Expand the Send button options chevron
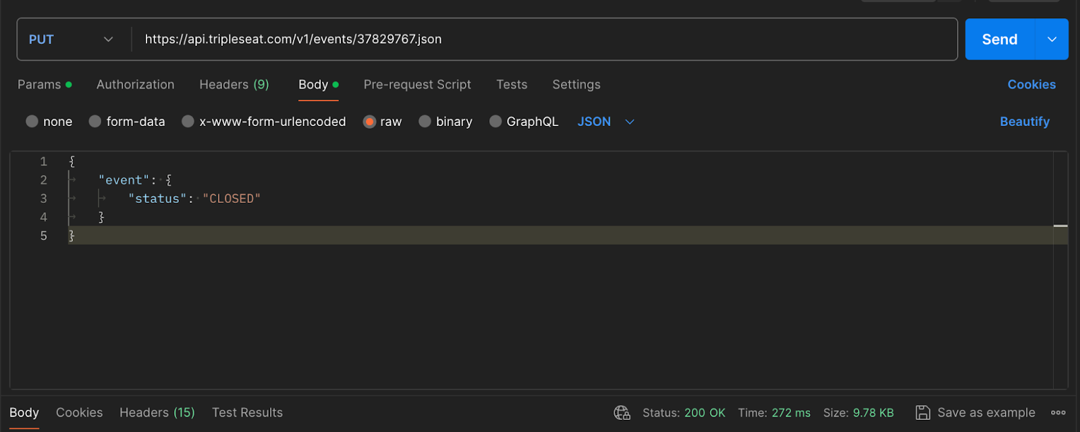Screen dimensions: 1080x432 (x=1051, y=39)
